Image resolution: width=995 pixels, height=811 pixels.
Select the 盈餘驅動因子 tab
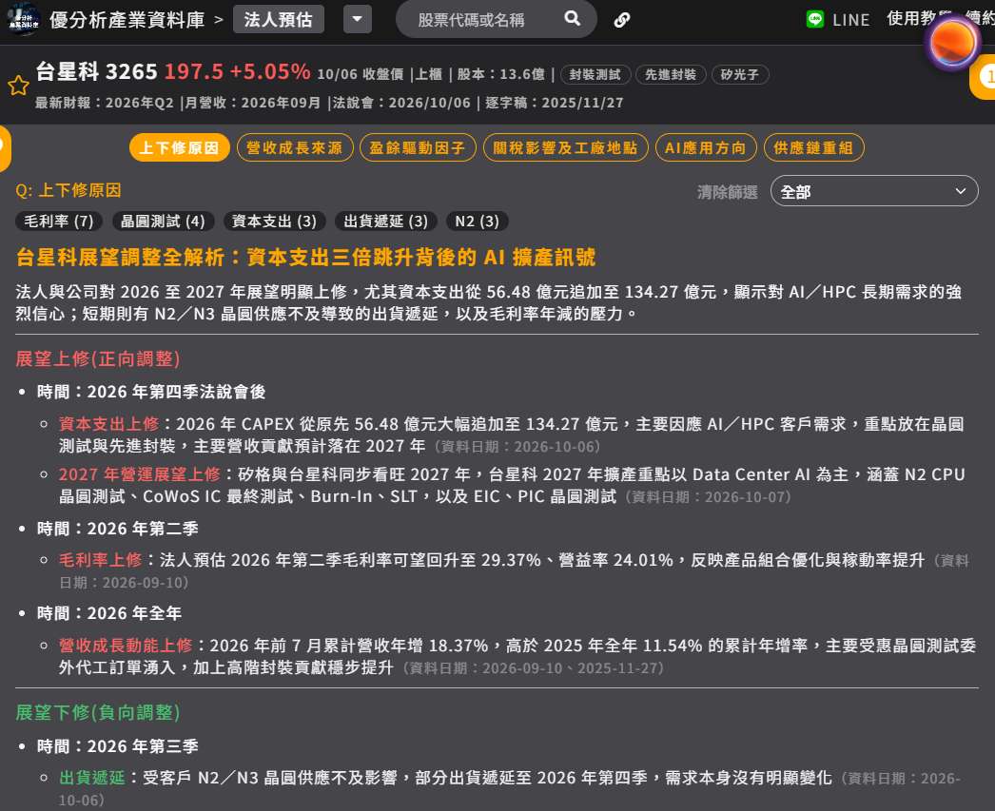coord(418,147)
